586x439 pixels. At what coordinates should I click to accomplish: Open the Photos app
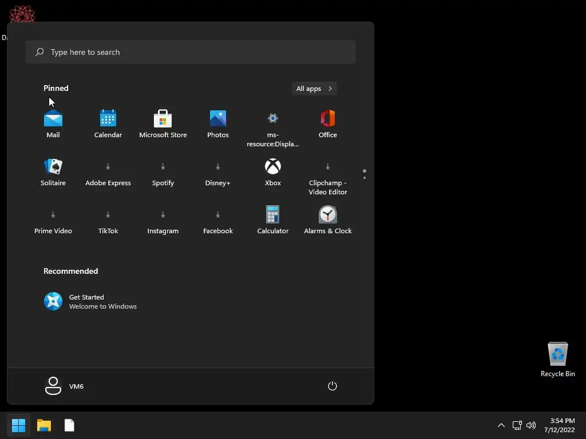pos(218,124)
